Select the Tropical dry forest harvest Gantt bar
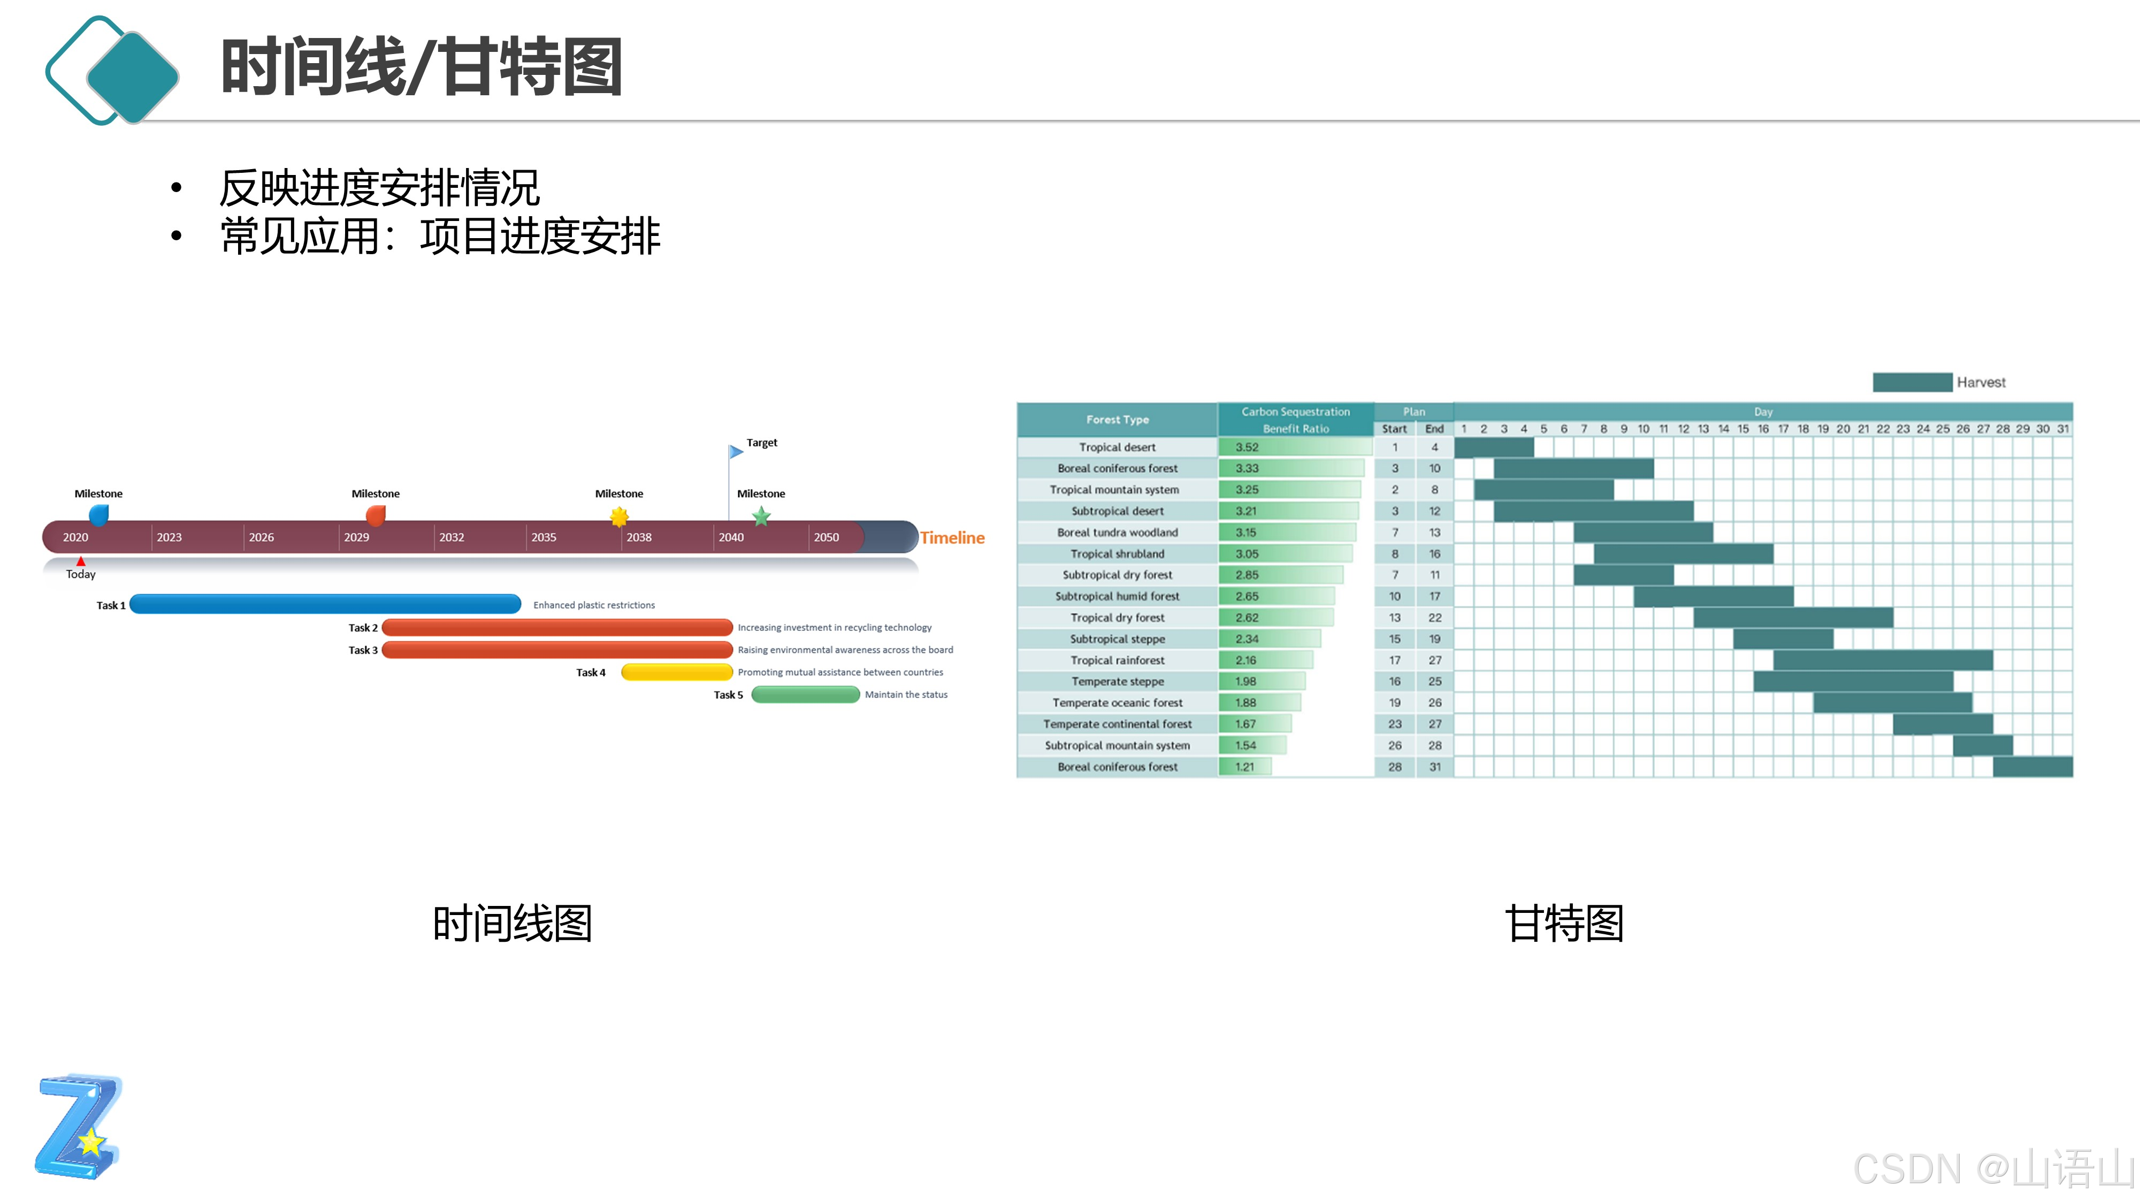The image size is (2140, 1204). (1793, 618)
